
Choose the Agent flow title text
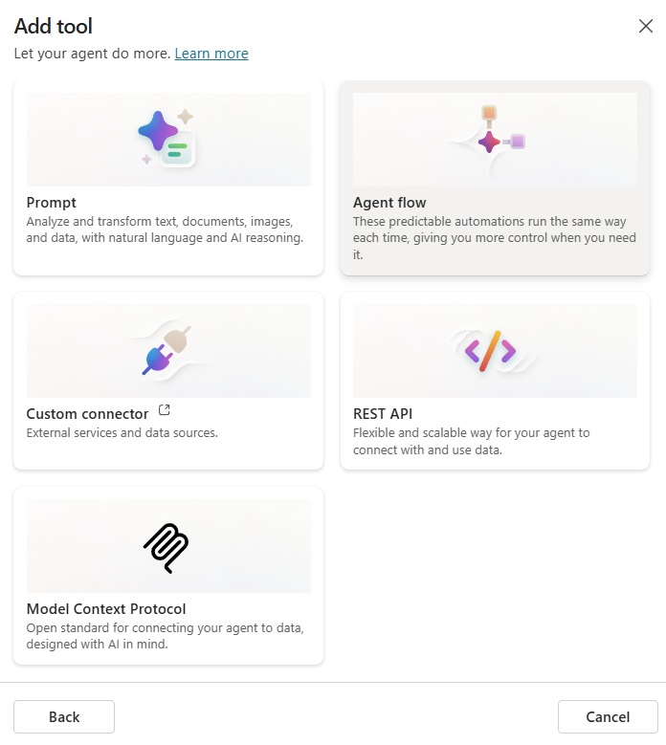point(389,203)
